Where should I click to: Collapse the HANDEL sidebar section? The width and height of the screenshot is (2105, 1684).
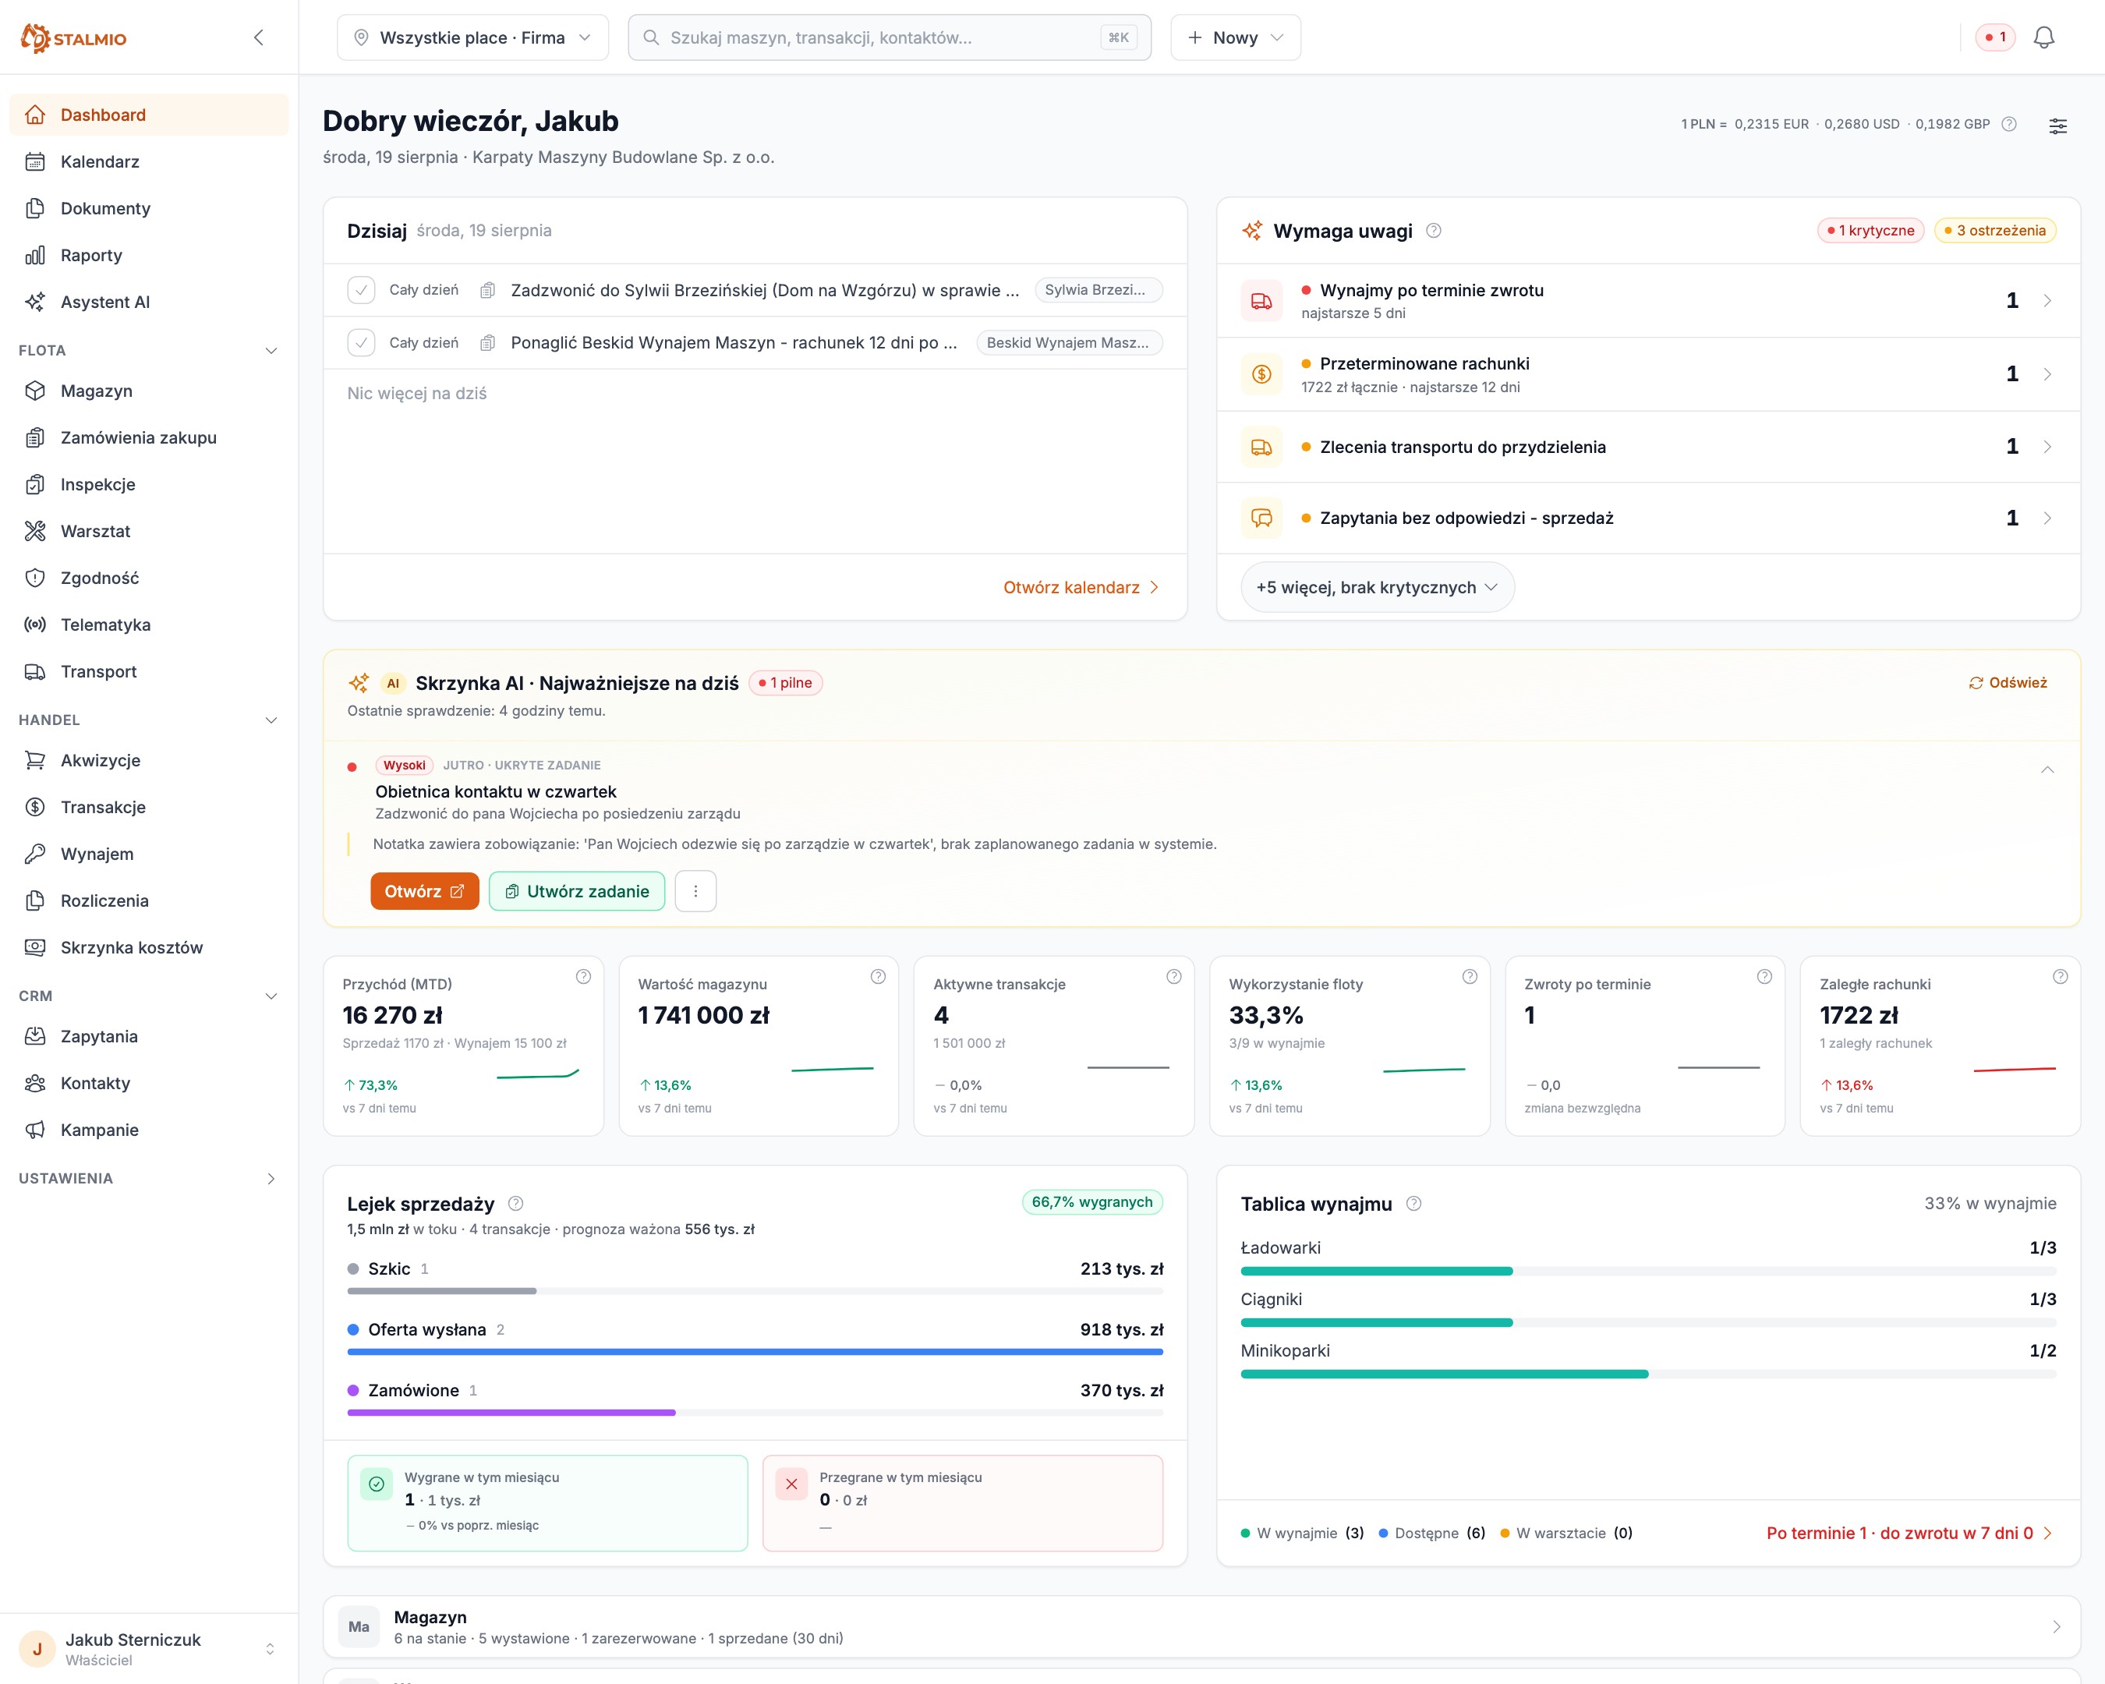pos(271,720)
